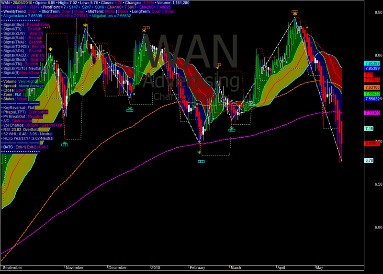This screenshot has width=383, height=274.
Task: Click the WeeklyTrend: Down label
Action: (x=20, y=12)
